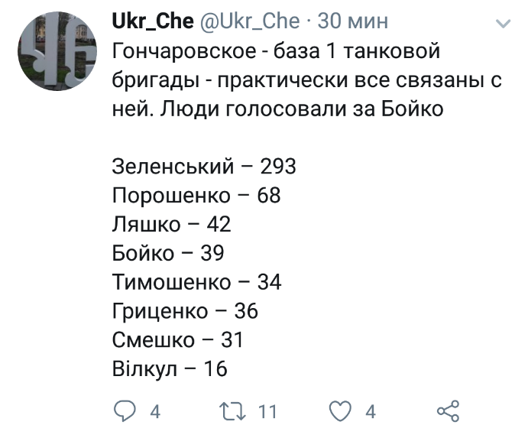
Task: Open Ukr_Che profile avatar picture
Action: [x=57, y=51]
